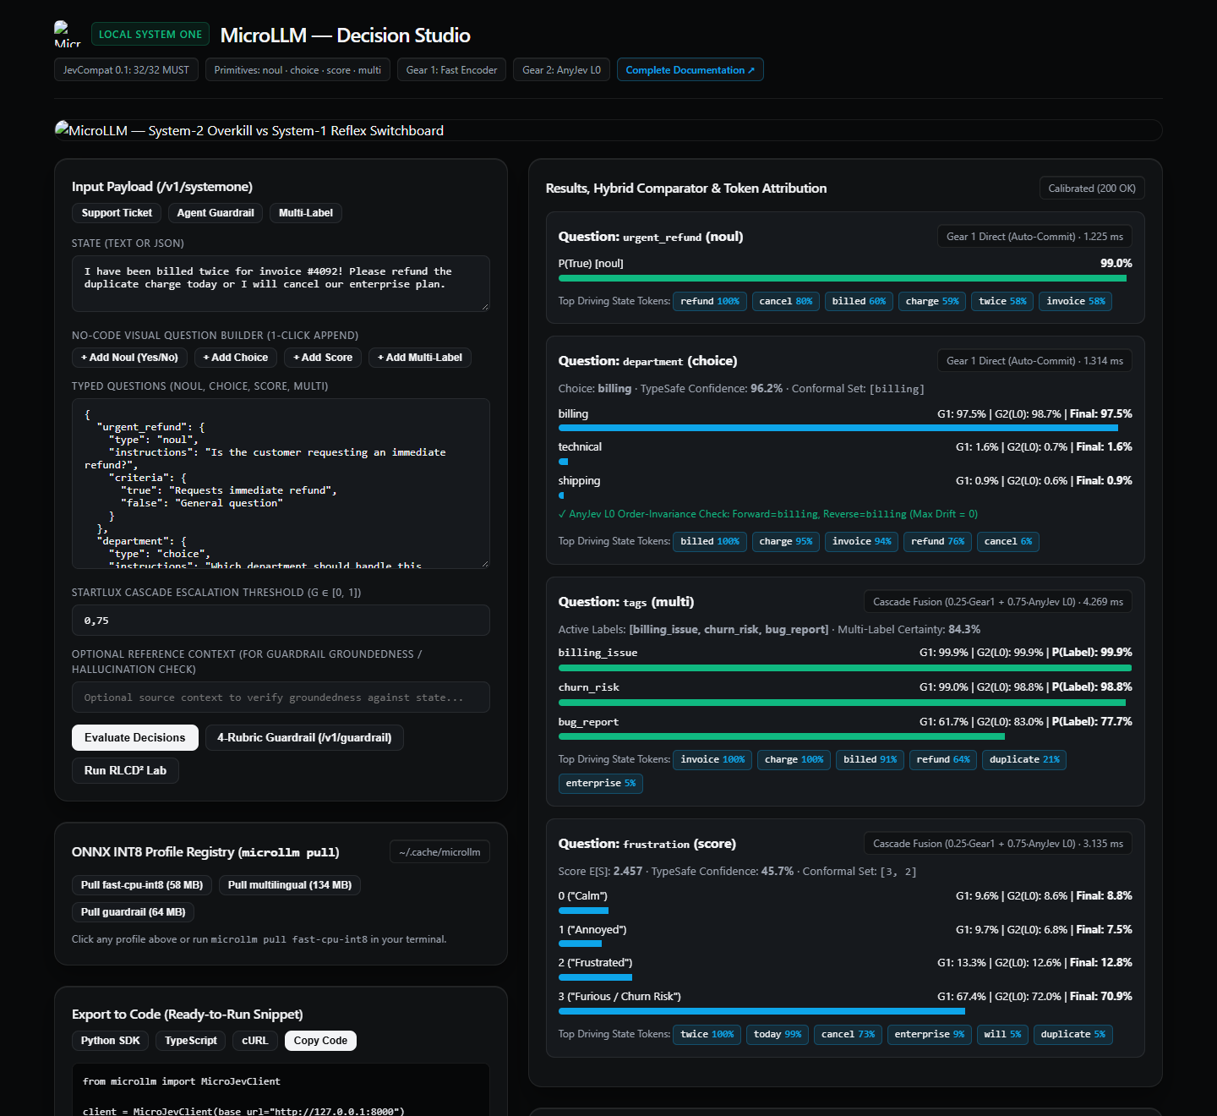The width and height of the screenshot is (1217, 1116).
Task: Click the 'duplicate 21%' token chip
Action: pos(1024,759)
